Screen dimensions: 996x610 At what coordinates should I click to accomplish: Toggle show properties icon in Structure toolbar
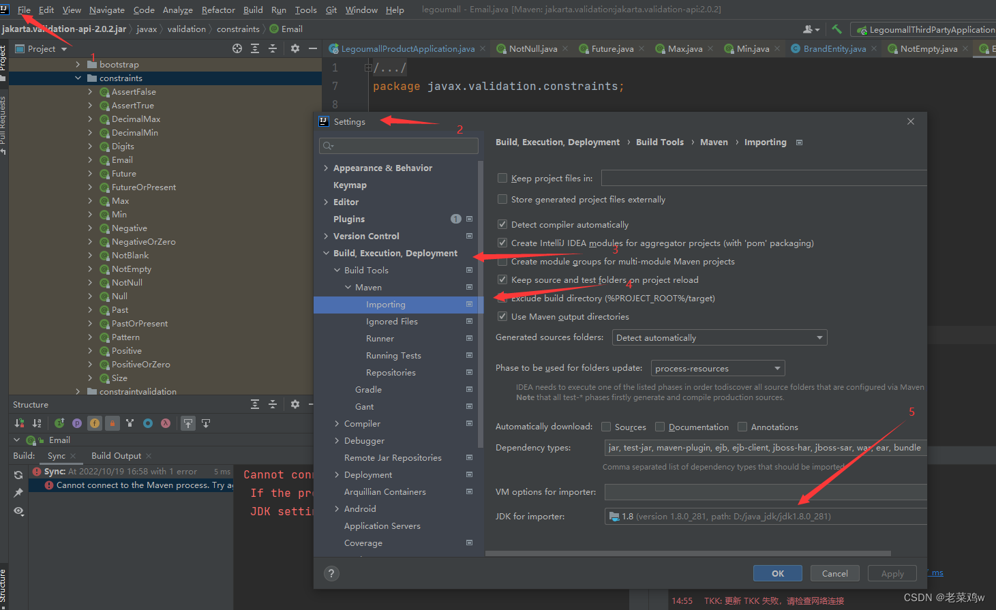[77, 423]
